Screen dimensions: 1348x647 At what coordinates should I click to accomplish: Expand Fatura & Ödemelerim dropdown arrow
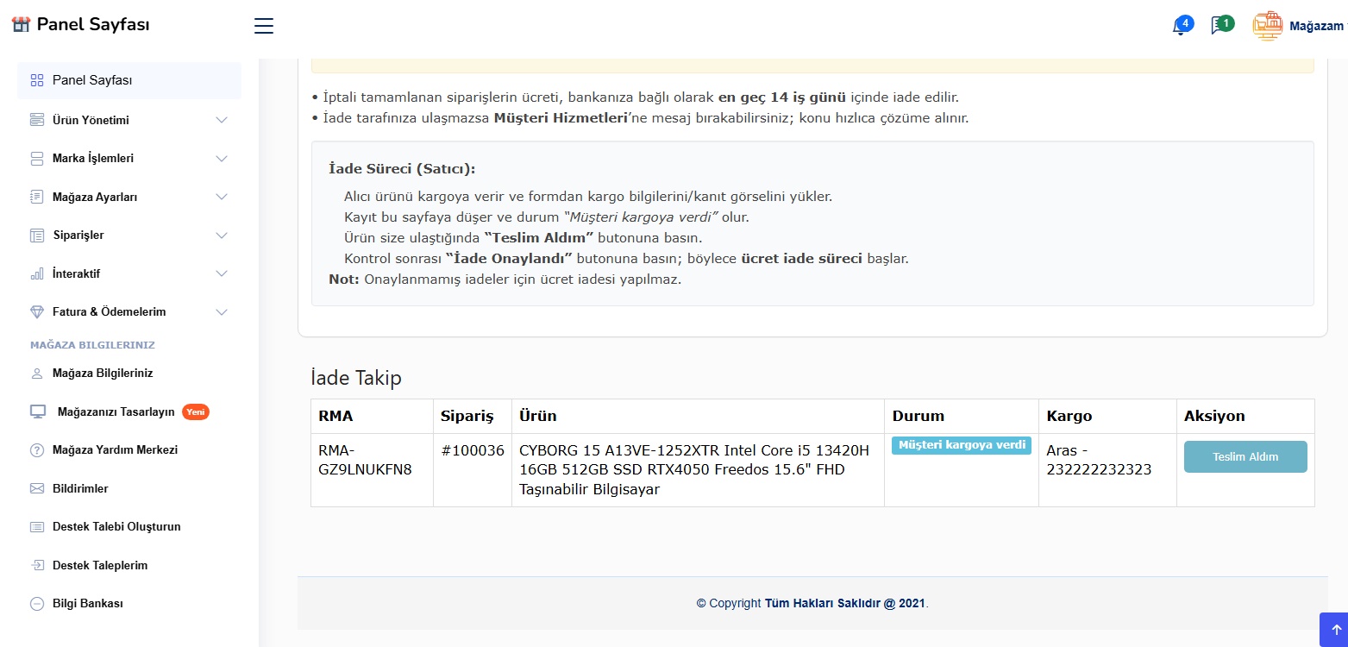pyautogui.click(x=222, y=312)
